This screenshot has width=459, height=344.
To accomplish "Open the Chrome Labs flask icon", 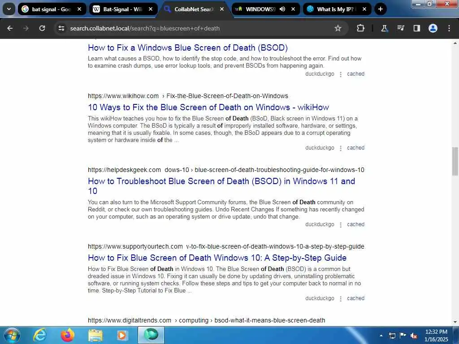I will click(x=384, y=28).
